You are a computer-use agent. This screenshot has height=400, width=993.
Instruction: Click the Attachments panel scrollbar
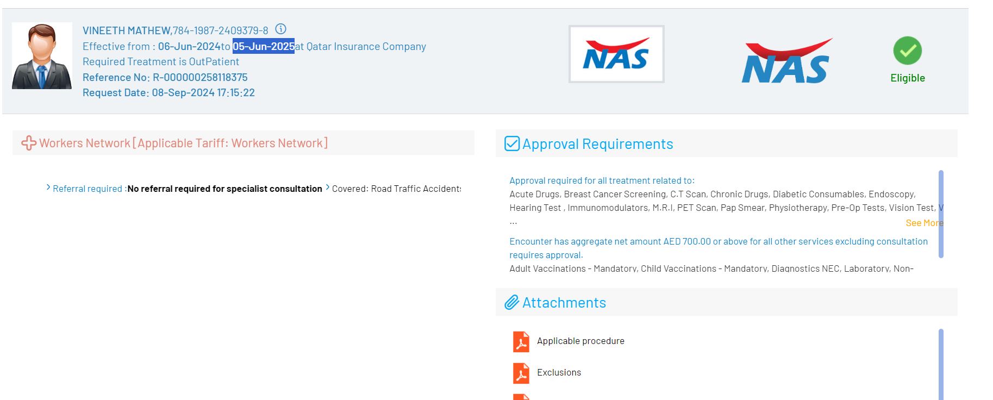point(941,363)
